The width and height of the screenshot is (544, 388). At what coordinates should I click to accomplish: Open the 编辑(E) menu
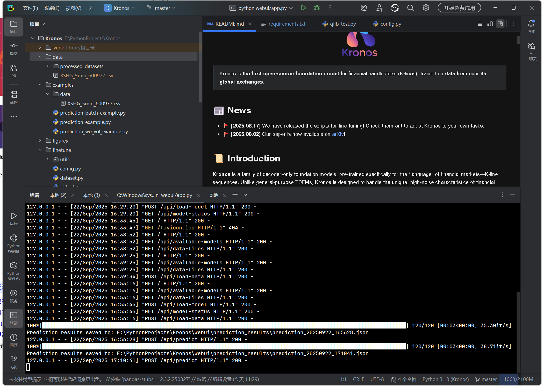pyautogui.click(x=52, y=8)
